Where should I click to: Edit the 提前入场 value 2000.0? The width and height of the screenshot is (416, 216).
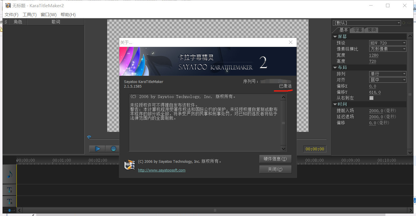376,110
